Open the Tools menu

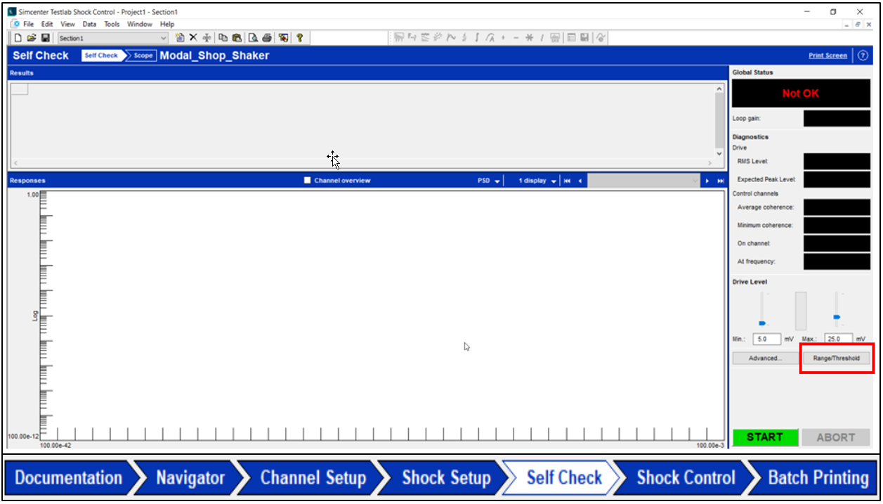pyautogui.click(x=112, y=24)
